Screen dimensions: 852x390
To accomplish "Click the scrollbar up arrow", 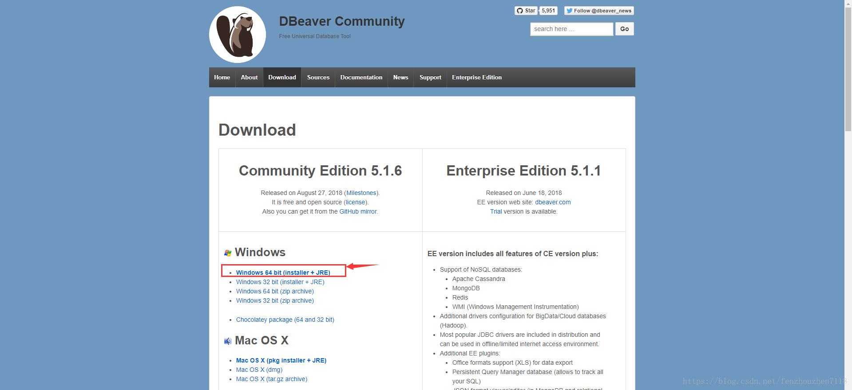I will click(x=848, y=4).
